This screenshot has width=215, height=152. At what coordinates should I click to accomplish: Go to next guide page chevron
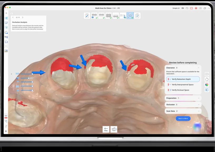tap(23, 17)
